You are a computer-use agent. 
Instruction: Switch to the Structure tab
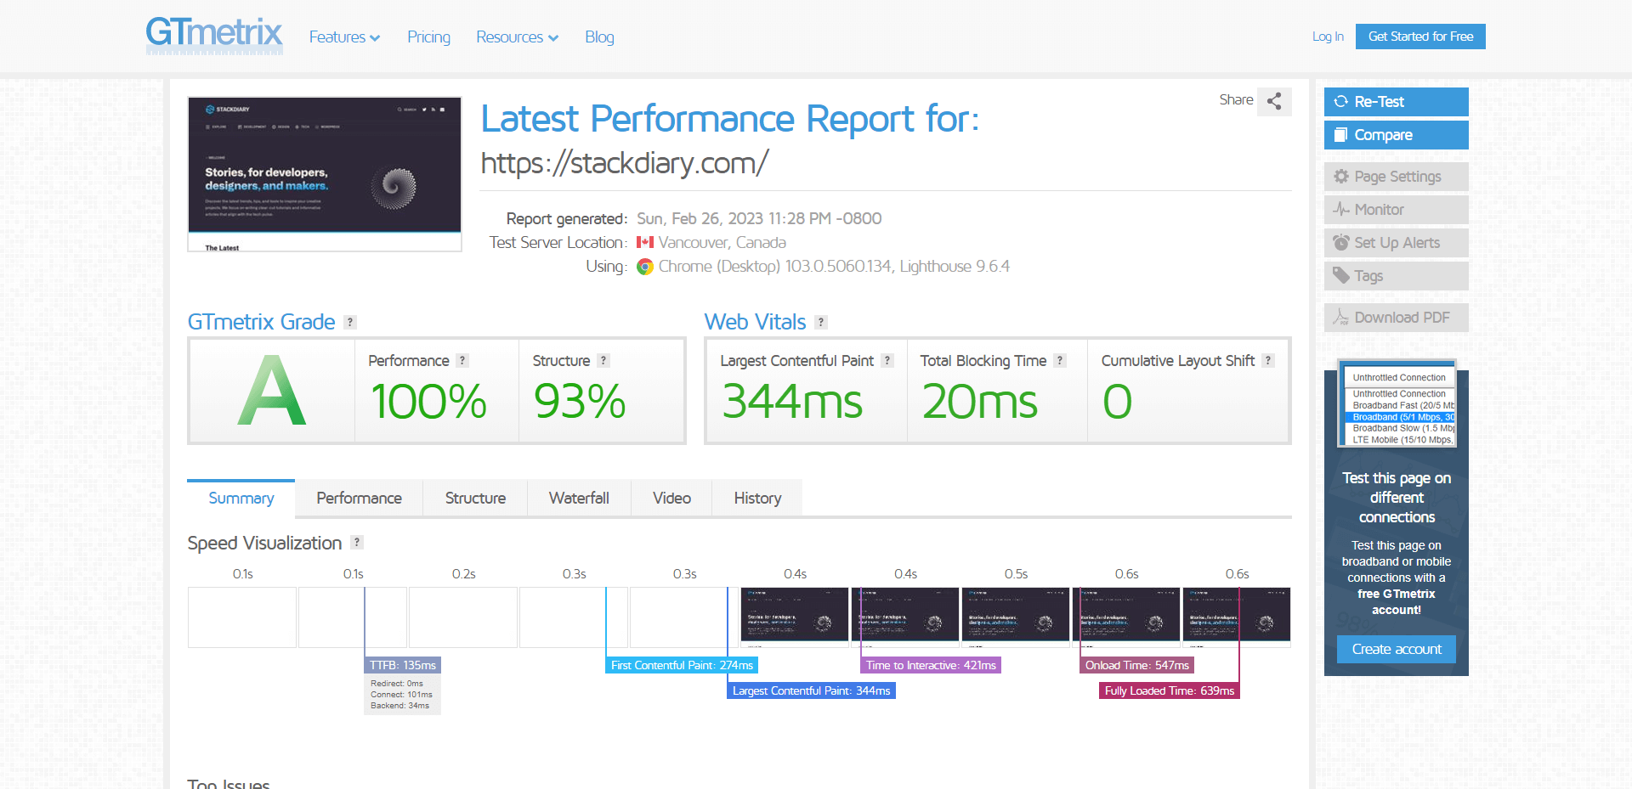click(475, 499)
